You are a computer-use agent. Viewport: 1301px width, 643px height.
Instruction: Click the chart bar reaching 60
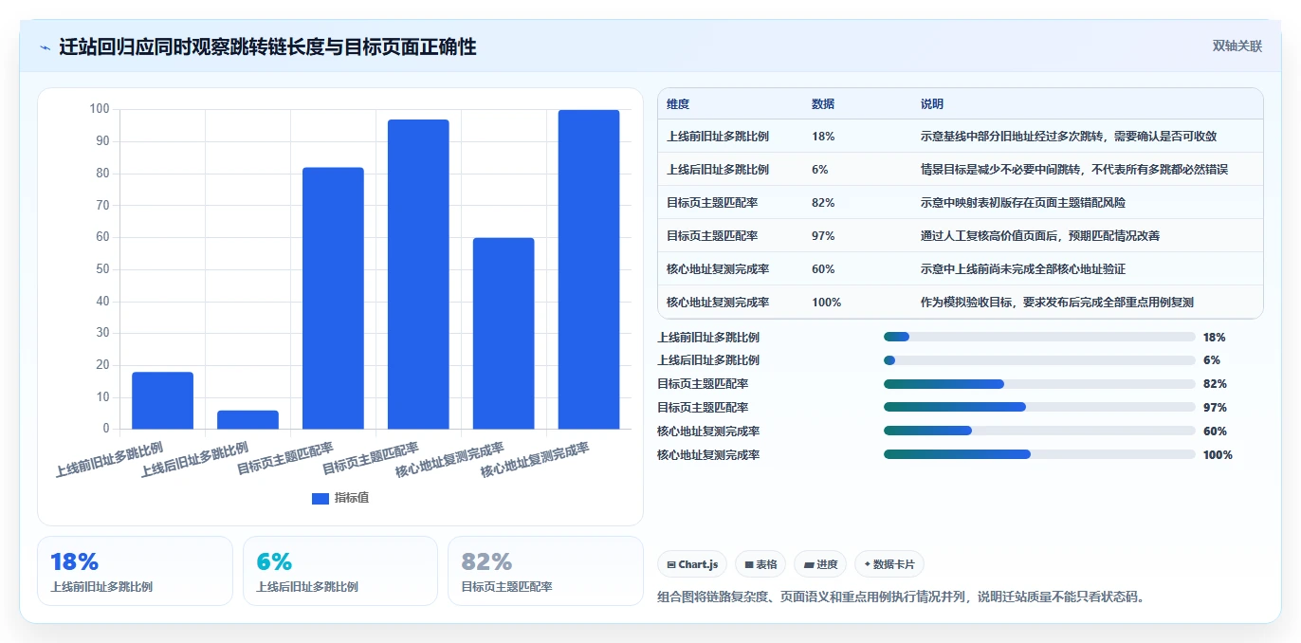coord(504,333)
